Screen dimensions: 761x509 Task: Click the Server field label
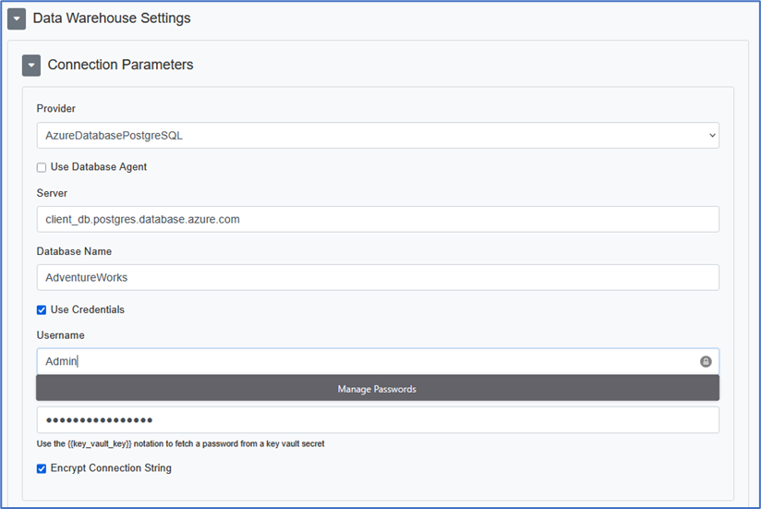point(52,193)
